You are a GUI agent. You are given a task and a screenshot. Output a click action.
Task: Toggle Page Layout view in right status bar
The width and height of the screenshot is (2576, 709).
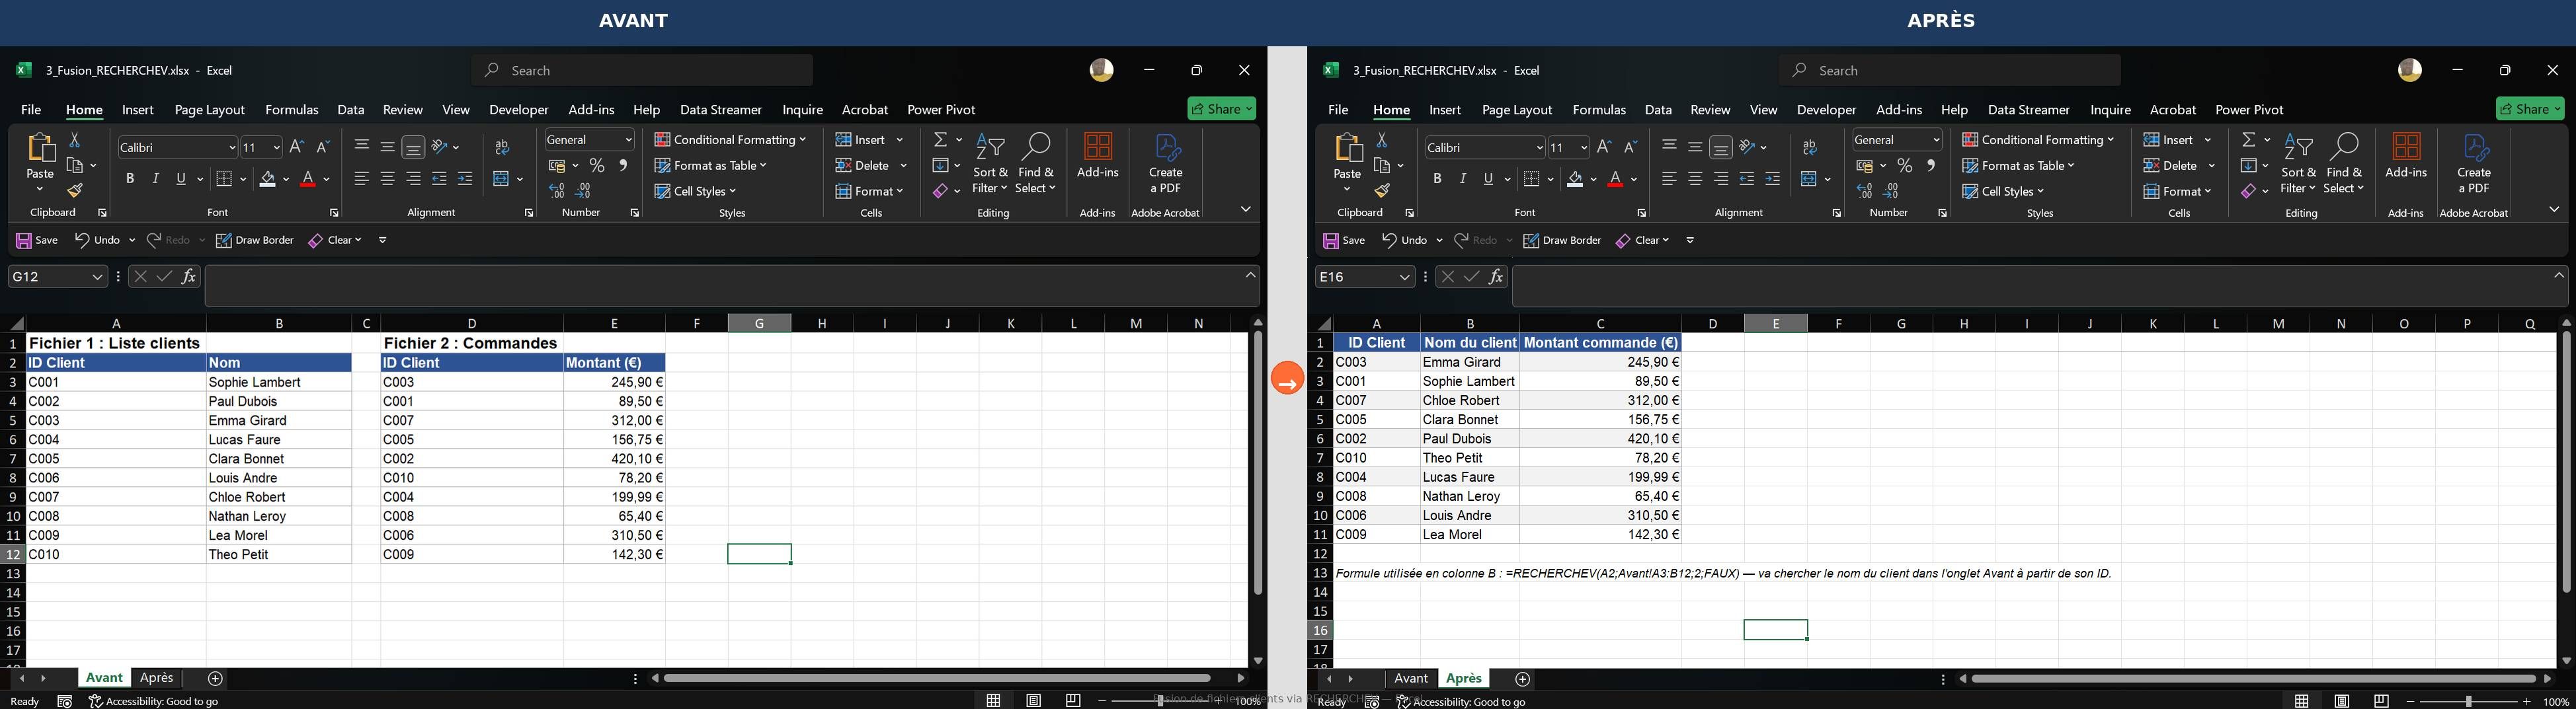pos(2342,701)
